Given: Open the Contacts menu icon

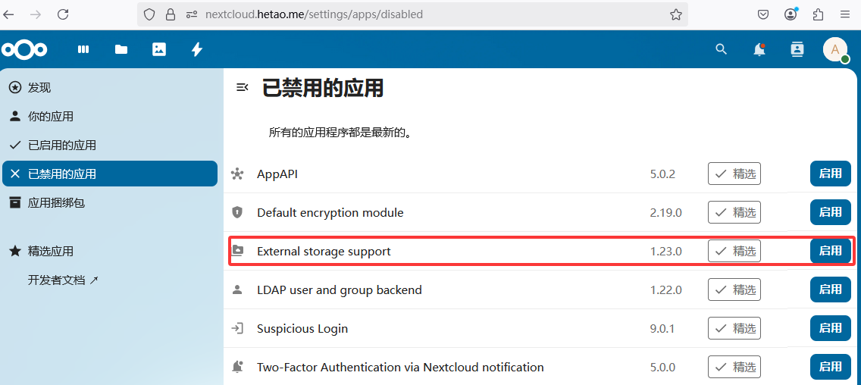Looking at the screenshot, I should 797,49.
